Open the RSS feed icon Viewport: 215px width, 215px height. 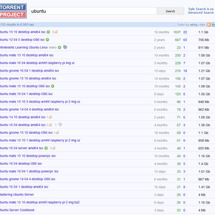tap(209, 25)
